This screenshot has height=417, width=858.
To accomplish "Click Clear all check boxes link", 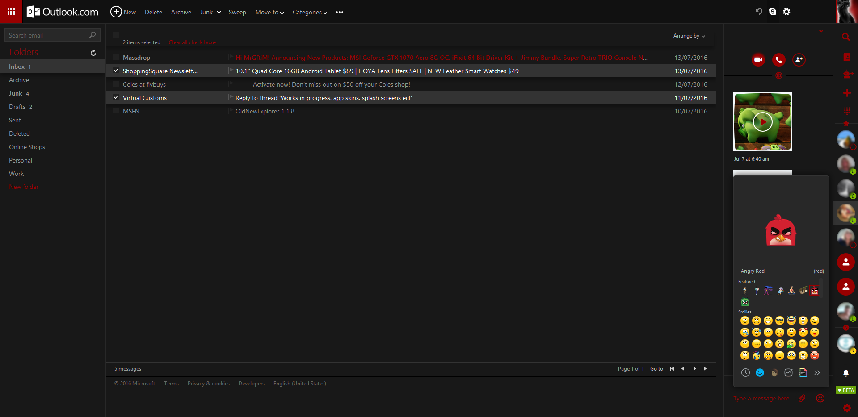I will tap(193, 42).
